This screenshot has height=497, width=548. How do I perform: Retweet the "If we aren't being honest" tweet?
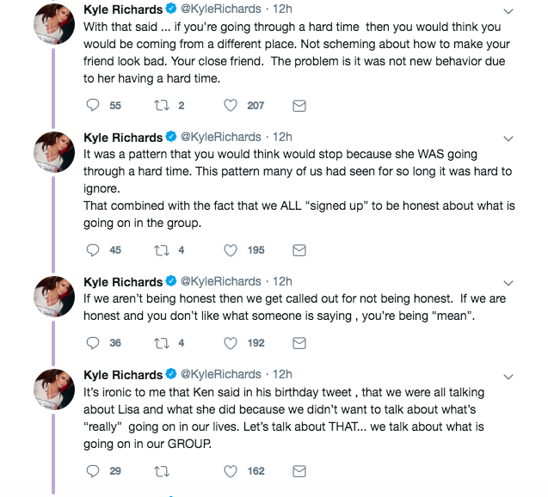[162, 343]
